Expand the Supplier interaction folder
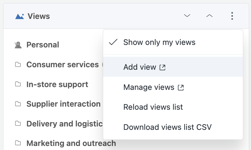251x150 pixels. tap(63, 104)
